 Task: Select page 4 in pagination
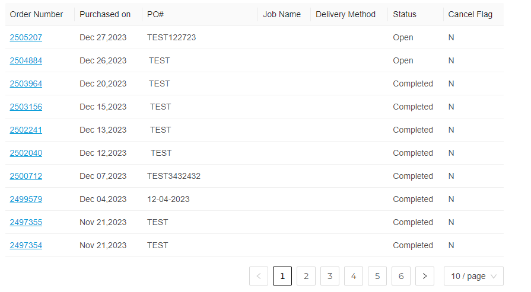click(x=354, y=276)
